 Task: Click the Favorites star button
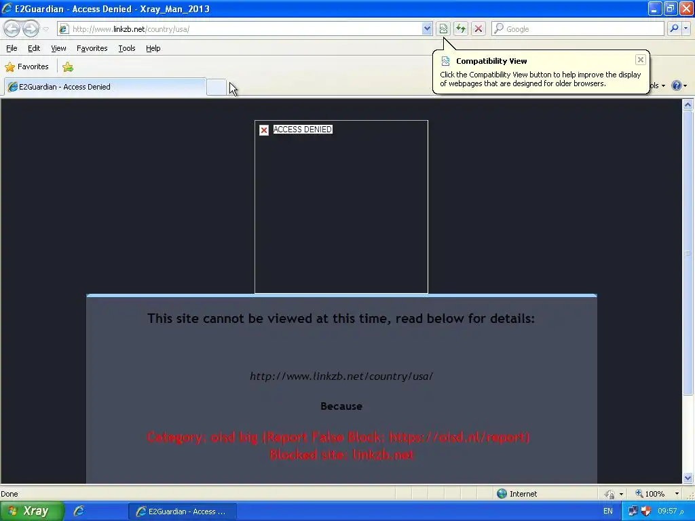point(26,66)
